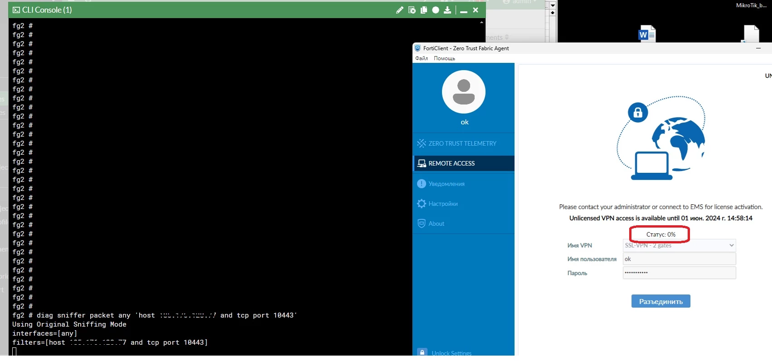Open the About tab
Screen dimensions: 772x361
(464, 223)
